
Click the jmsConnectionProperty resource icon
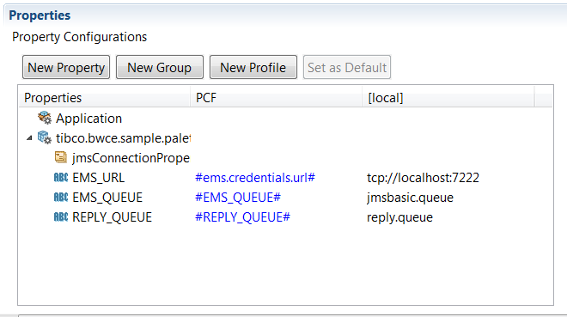tap(60, 157)
